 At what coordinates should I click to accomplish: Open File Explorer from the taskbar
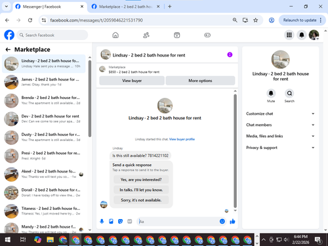pos(50,240)
